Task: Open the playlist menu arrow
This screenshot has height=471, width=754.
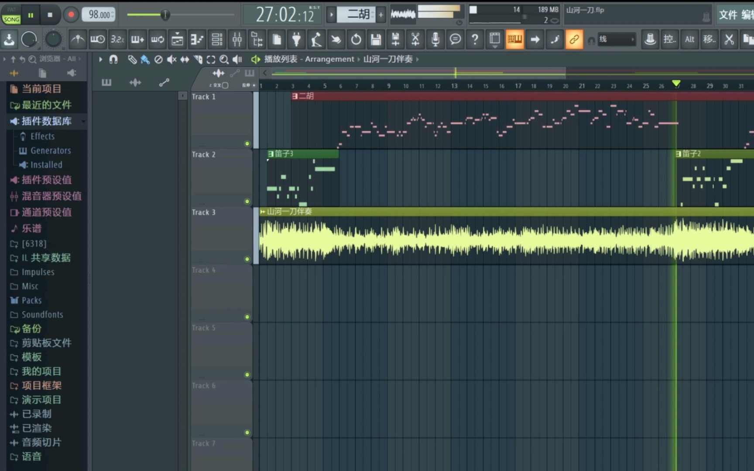Action: 100,59
